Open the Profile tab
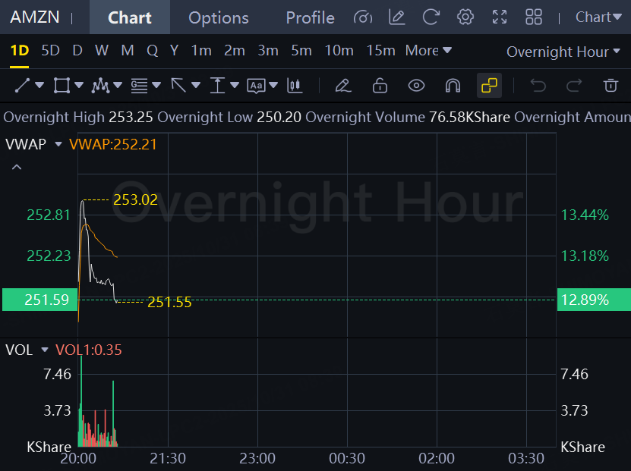This screenshot has width=631, height=471. click(310, 17)
